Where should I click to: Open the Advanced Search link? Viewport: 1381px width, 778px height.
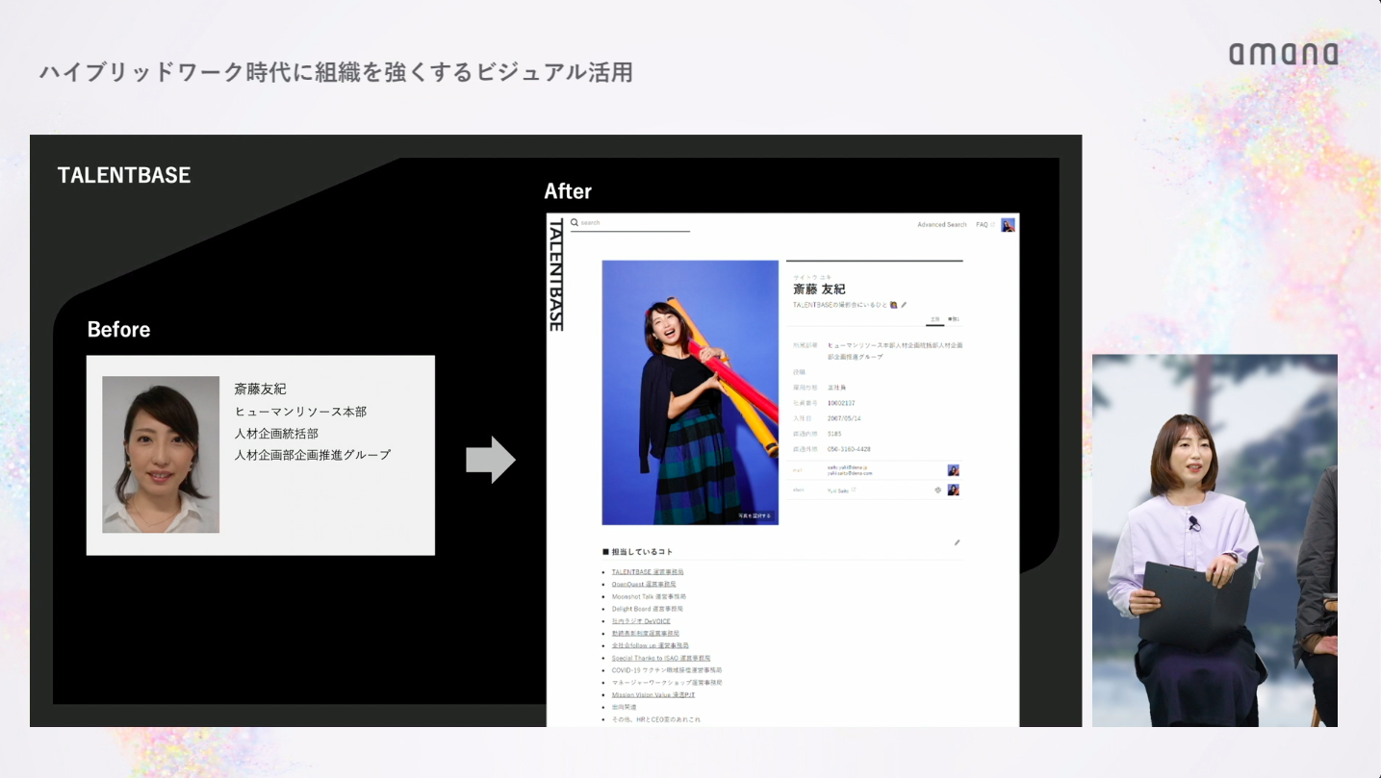[x=942, y=225]
